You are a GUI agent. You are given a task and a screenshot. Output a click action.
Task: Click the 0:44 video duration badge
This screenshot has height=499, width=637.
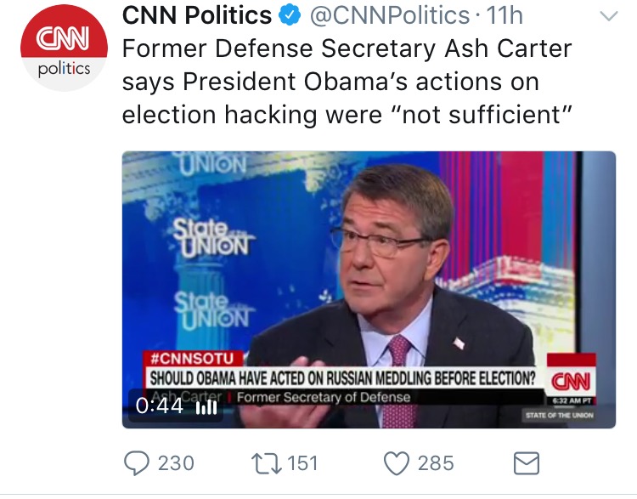coord(160,405)
